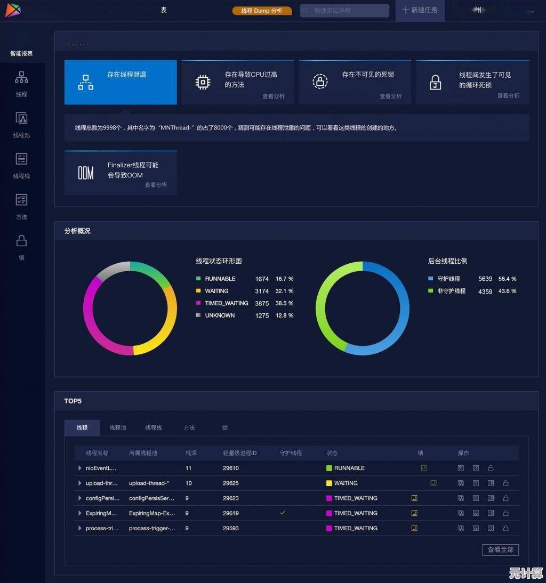Open thread pool action for upload-thr row
The width and height of the screenshot is (546, 583).
tap(461, 483)
